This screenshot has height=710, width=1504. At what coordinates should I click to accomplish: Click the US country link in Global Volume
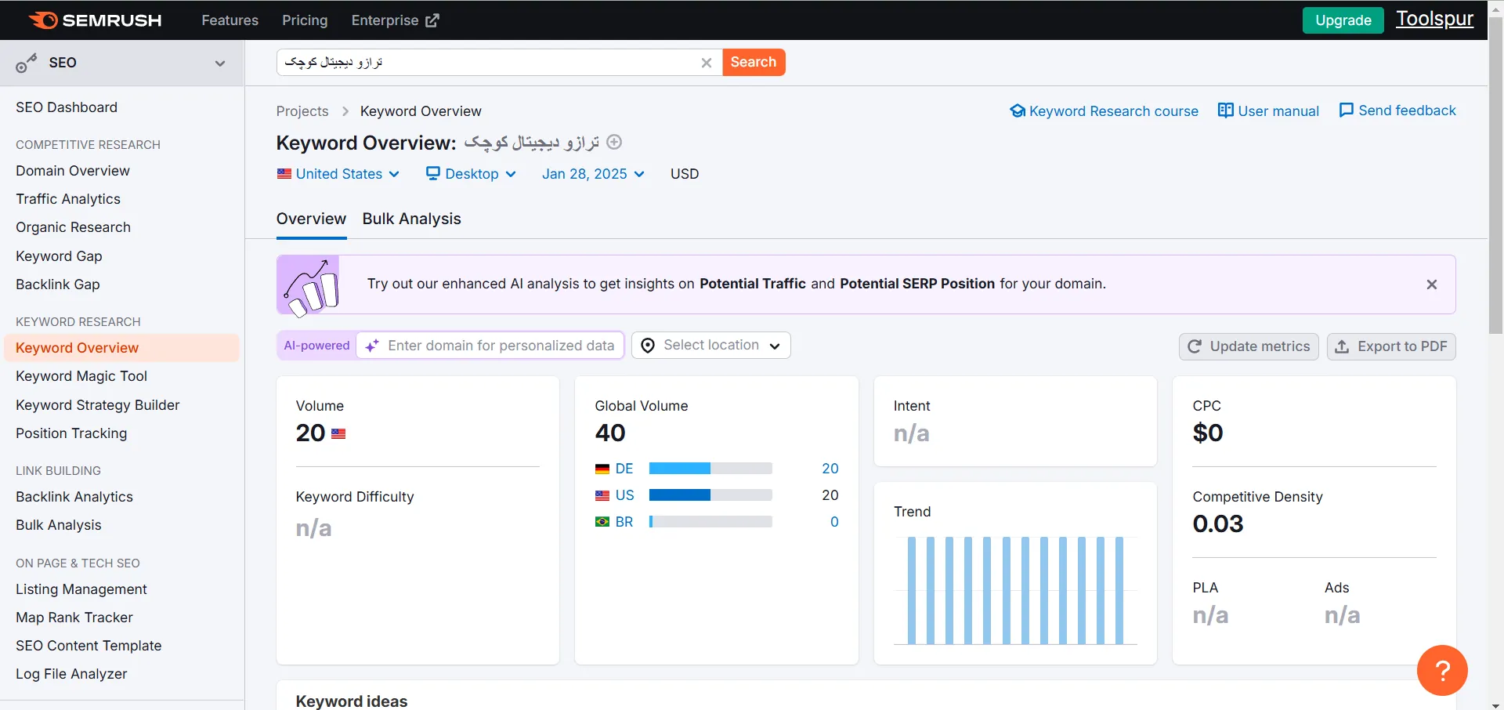624,495
